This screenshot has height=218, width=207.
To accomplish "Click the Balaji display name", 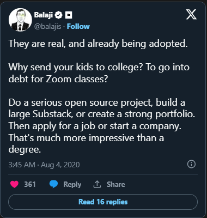I will coord(44,15).
